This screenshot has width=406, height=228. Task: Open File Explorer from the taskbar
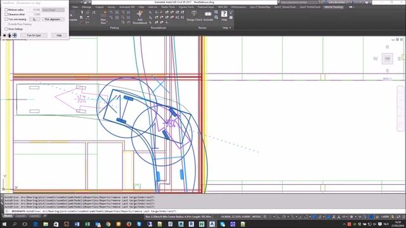pyautogui.click(x=46, y=224)
